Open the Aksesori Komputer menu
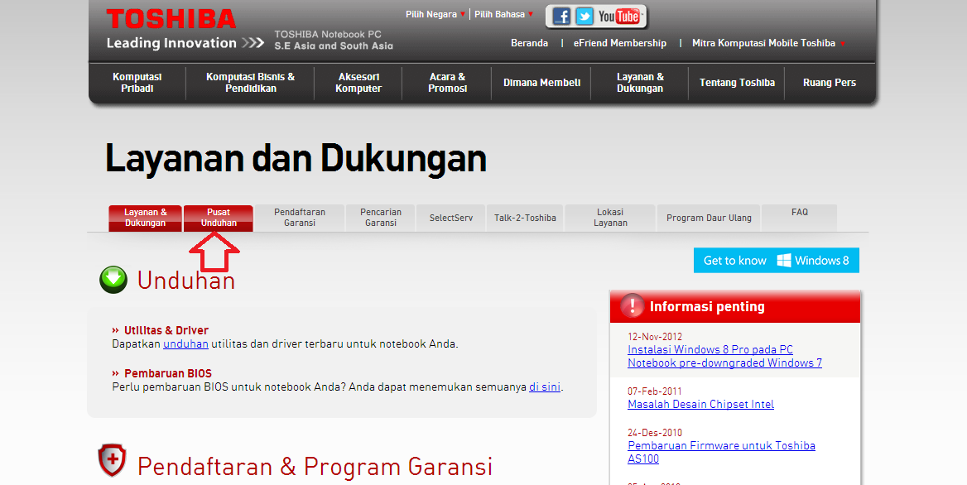 pyautogui.click(x=358, y=83)
